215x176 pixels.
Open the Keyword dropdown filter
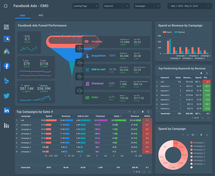[116, 6]
